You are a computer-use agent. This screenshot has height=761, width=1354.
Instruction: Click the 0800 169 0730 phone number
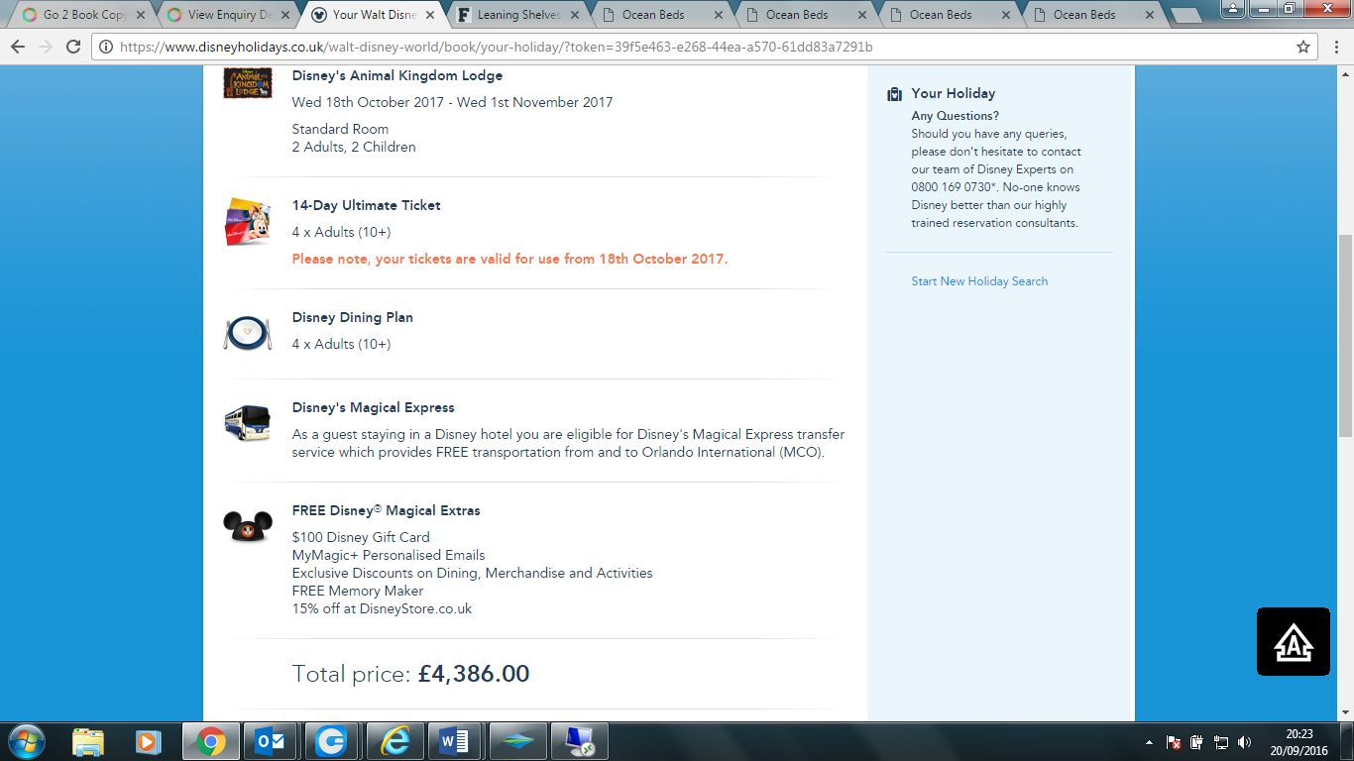[x=952, y=187]
